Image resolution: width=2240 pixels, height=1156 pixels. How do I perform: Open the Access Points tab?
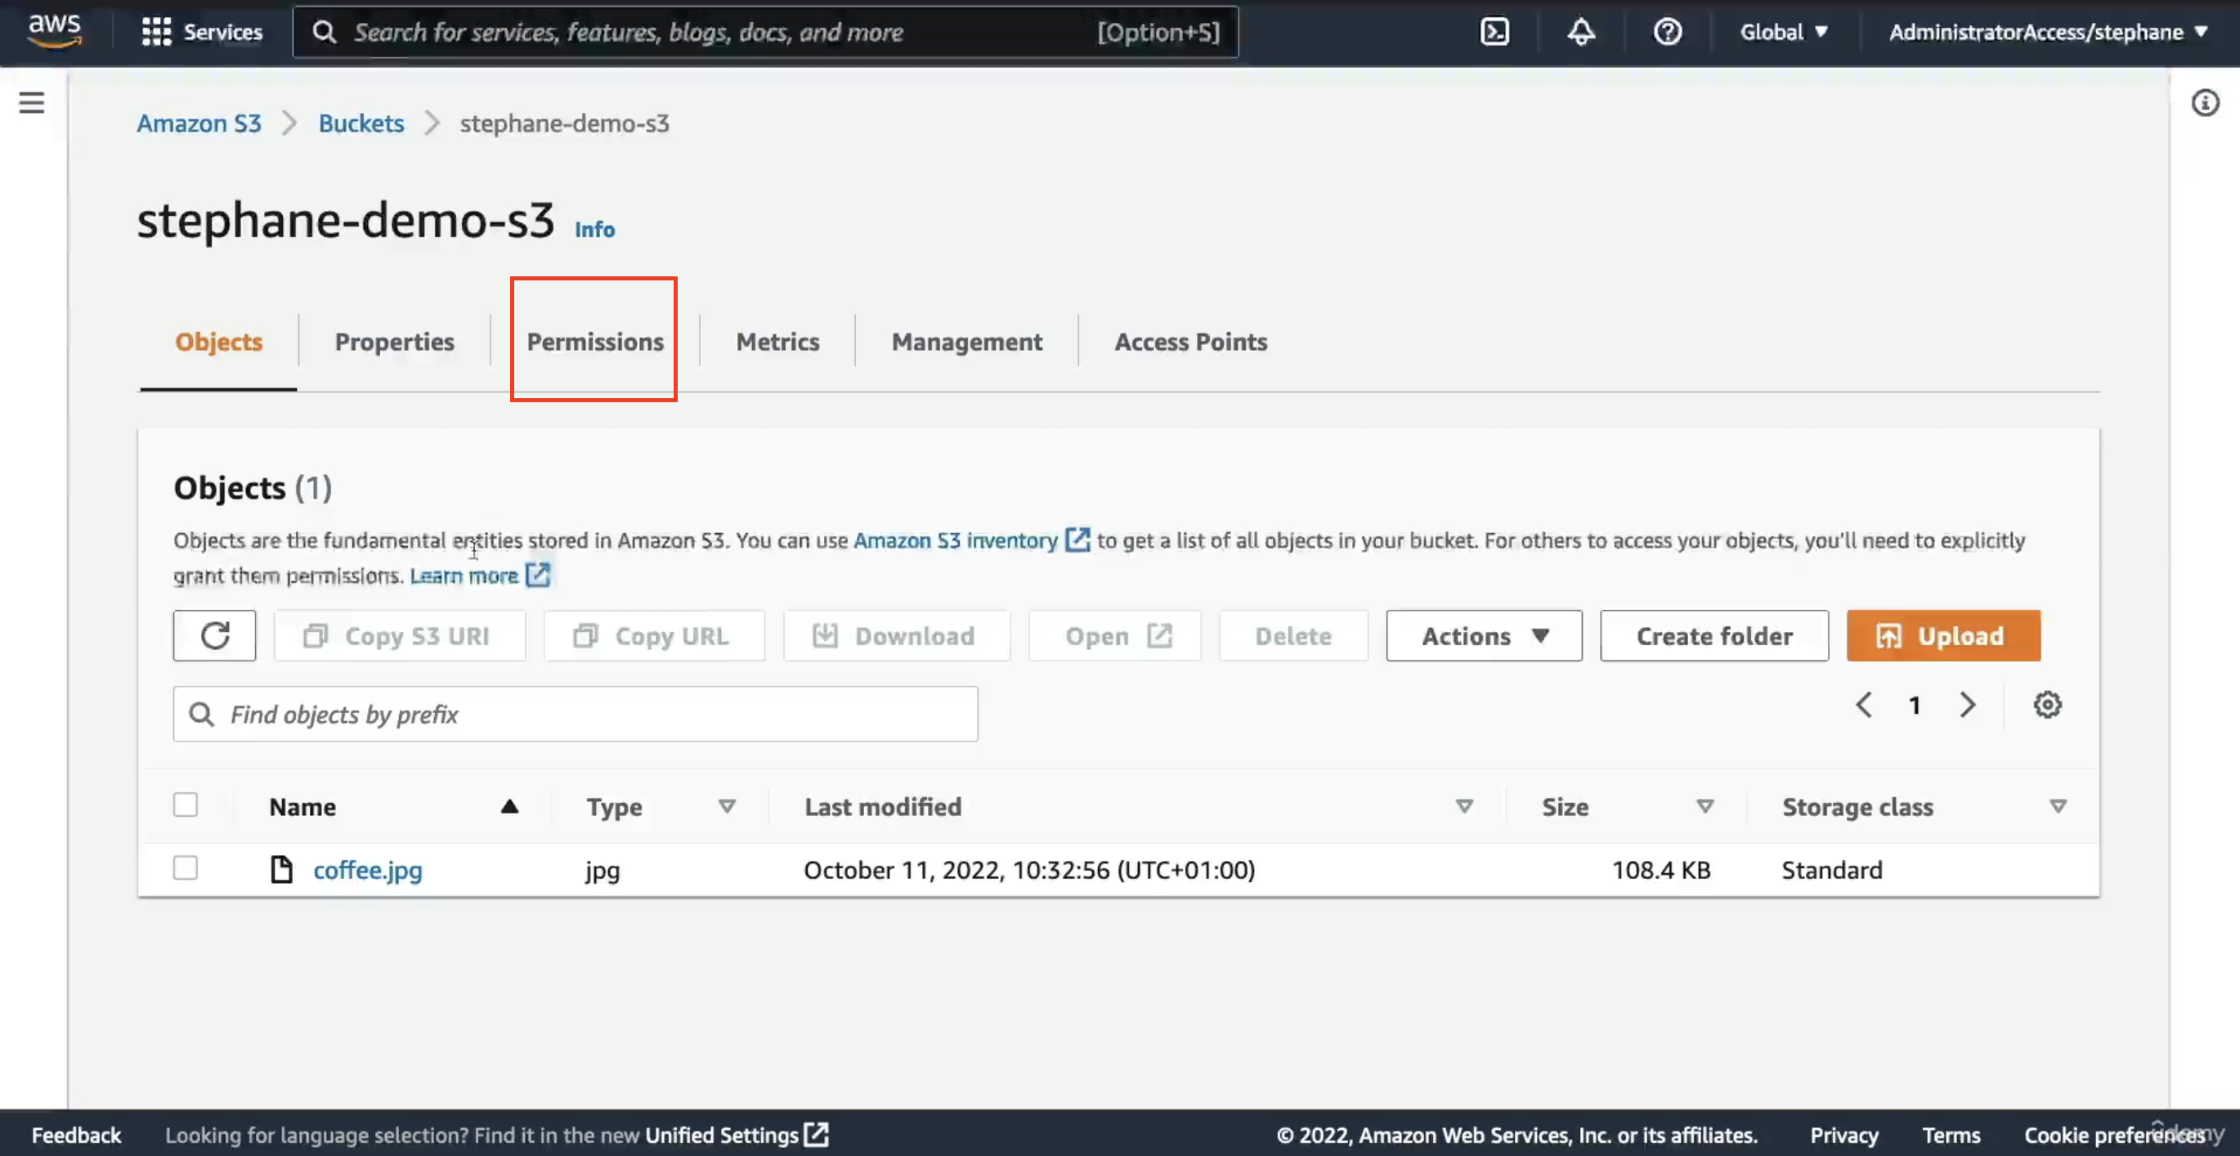pyautogui.click(x=1190, y=342)
